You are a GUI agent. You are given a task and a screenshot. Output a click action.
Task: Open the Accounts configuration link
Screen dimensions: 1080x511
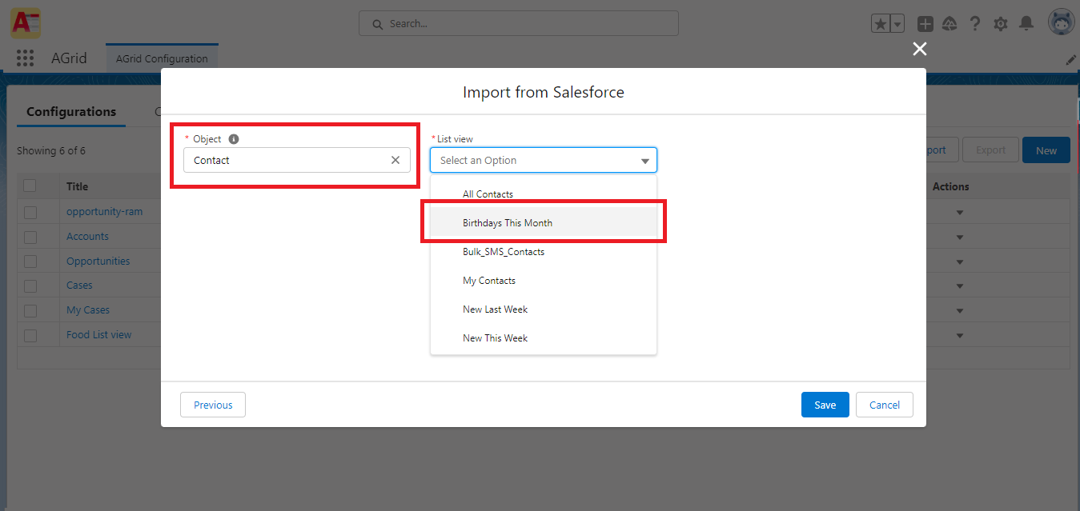click(87, 237)
